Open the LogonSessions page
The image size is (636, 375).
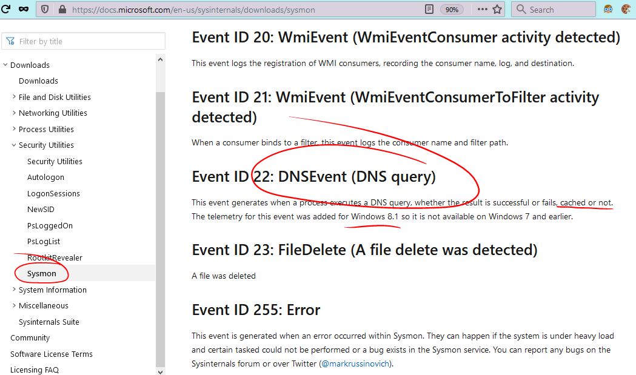point(53,193)
